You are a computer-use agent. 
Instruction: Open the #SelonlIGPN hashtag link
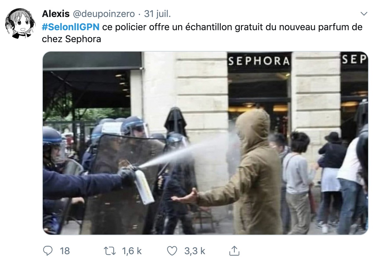(70, 27)
